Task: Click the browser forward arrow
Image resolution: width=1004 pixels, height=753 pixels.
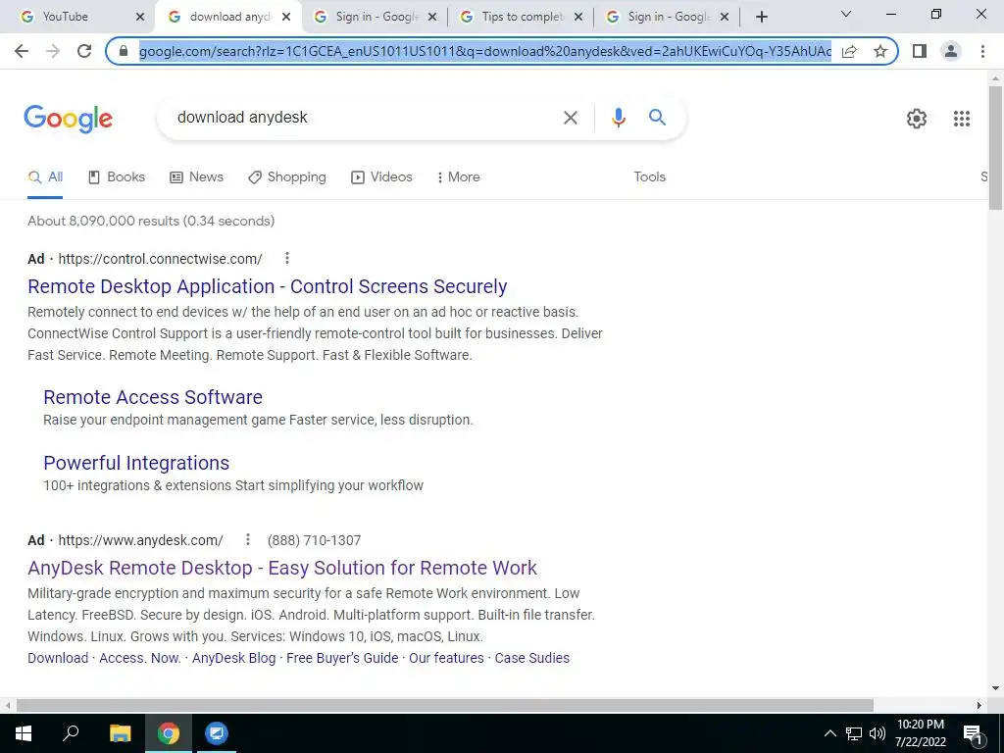Action: [53, 51]
